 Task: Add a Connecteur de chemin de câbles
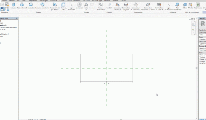[x=148, y=6]
